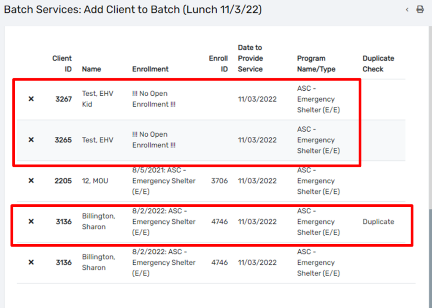Click the printer icon in header
Viewport: 432px width, 308px height.
(420, 9)
